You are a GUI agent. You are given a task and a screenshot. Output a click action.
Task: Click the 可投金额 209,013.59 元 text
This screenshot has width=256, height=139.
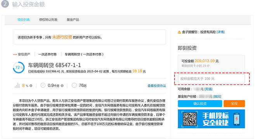(200, 61)
